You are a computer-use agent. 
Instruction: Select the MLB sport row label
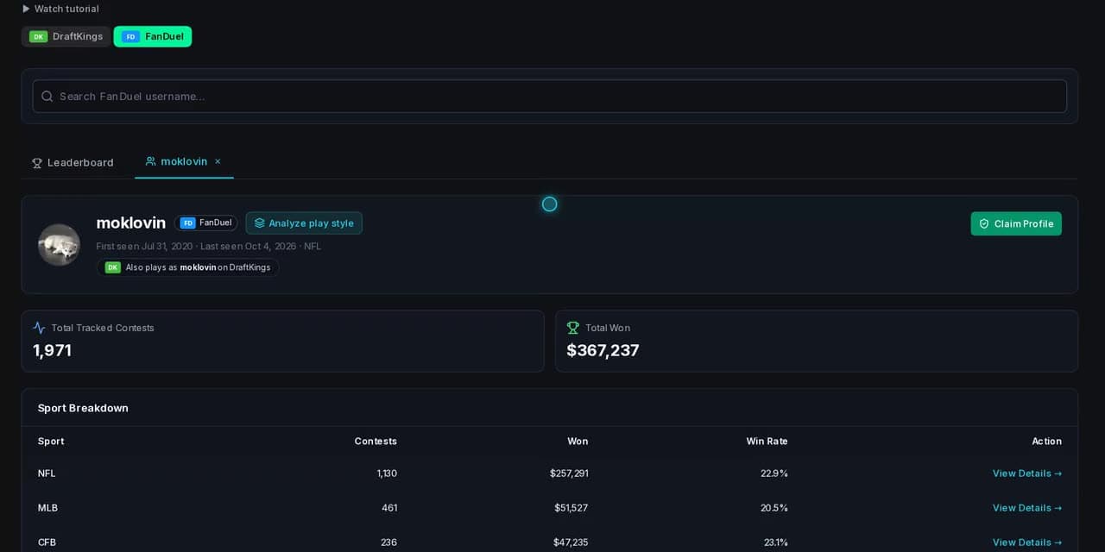(47, 508)
